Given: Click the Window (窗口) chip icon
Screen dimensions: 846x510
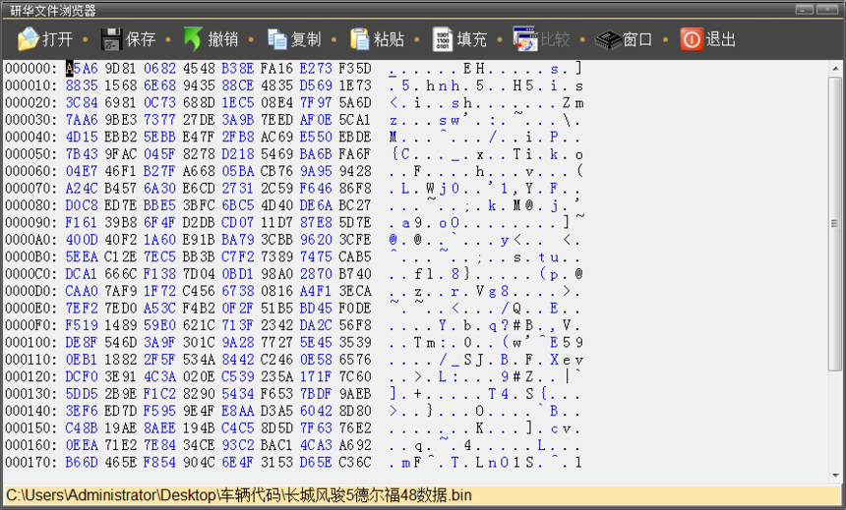Looking at the screenshot, I should (608, 40).
